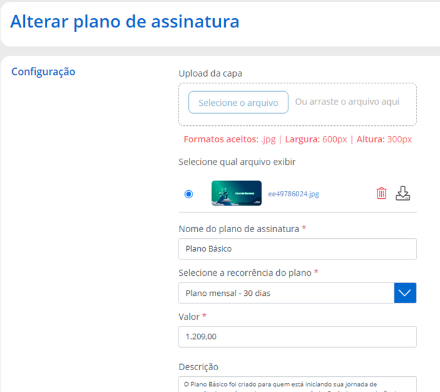
Task: Focus the 'Nome do plano de assinatura' field
Action: (297, 249)
